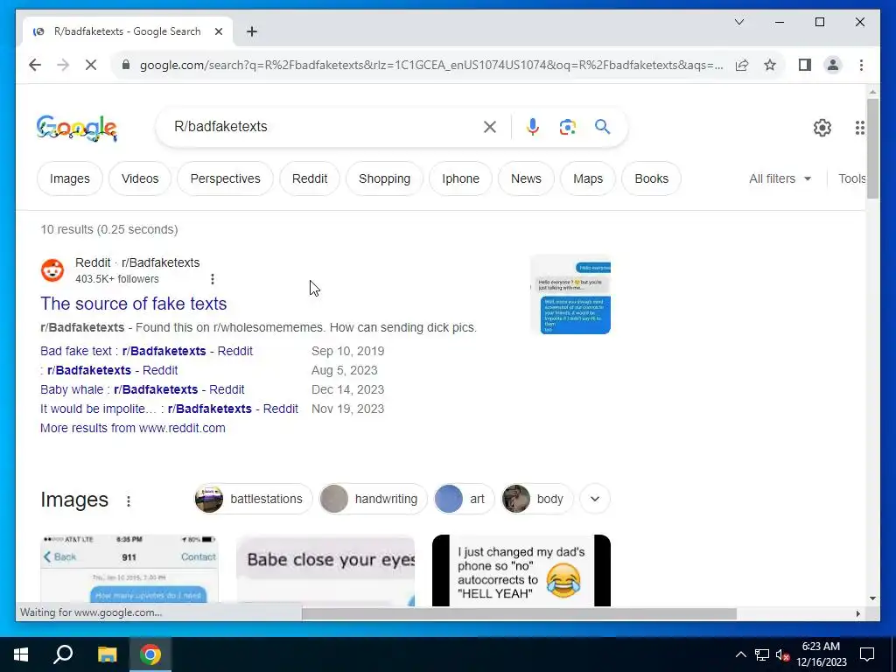The width and height of the screenshot is (896, 672).
Task: Stop loading the page with X button
Action: pyautogui.click(x=91, y=65)
